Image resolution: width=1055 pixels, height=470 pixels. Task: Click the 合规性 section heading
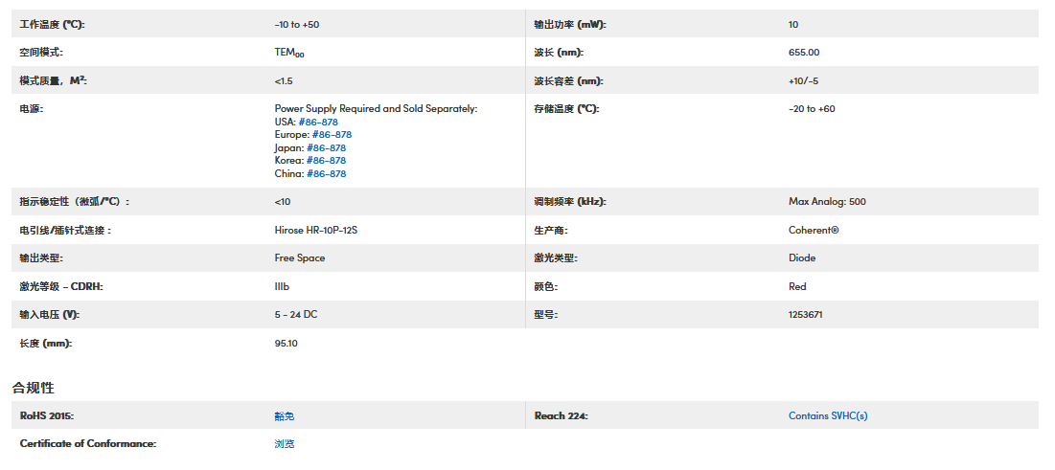coord(34,388)
